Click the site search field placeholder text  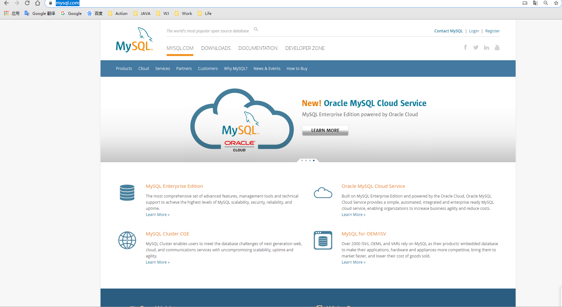208,31
